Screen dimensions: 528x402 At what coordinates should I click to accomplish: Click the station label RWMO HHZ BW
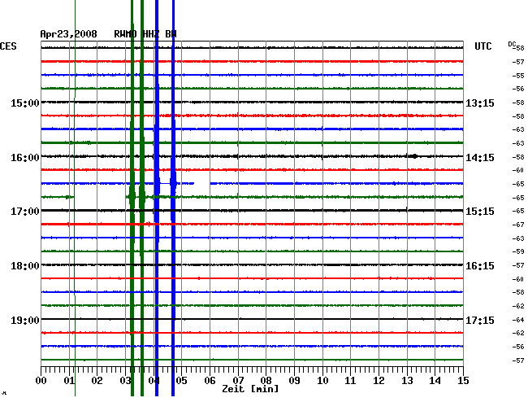[x=145, y=34]
